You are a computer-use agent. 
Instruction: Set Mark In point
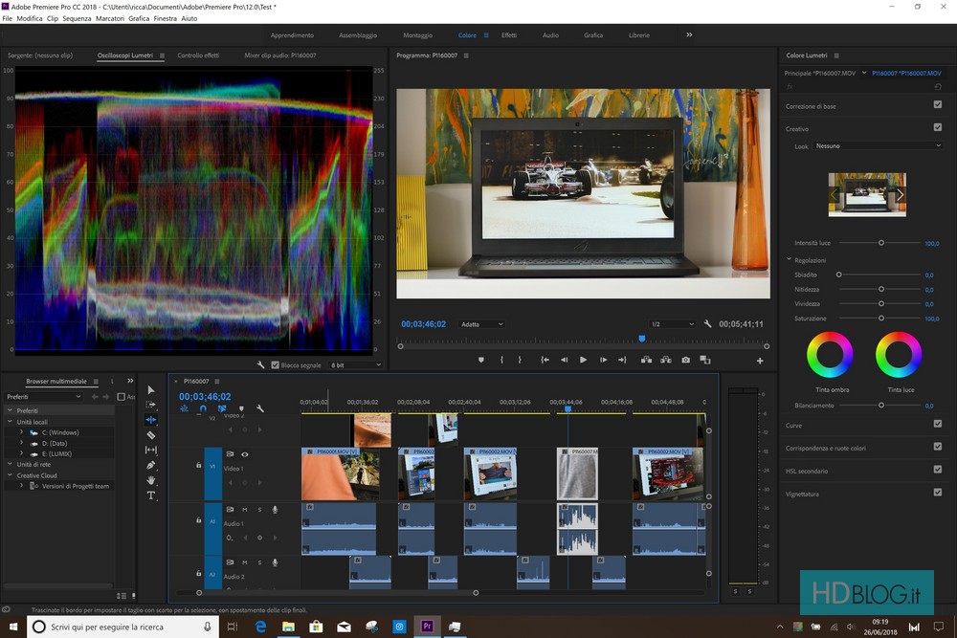coord(501,360)
